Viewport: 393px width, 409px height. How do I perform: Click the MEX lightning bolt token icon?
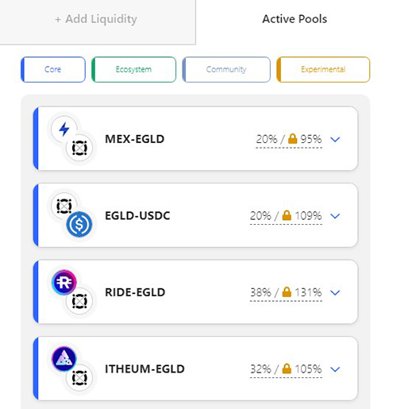coord(64,129)
